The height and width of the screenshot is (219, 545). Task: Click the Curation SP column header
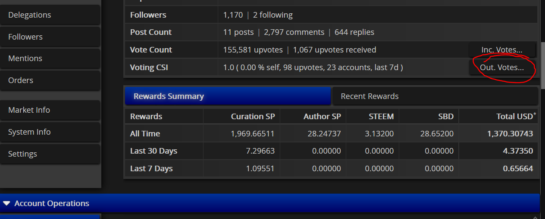pyautogui.click(x=253, y=117)
